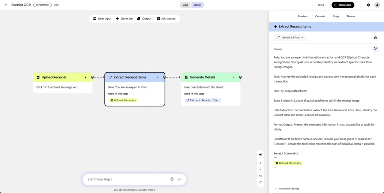Open the settings gear icon
This screenshot has height=193, width=384.
click(x=368, y=5)
